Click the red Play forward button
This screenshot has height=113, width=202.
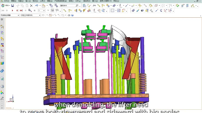(12, 11)
